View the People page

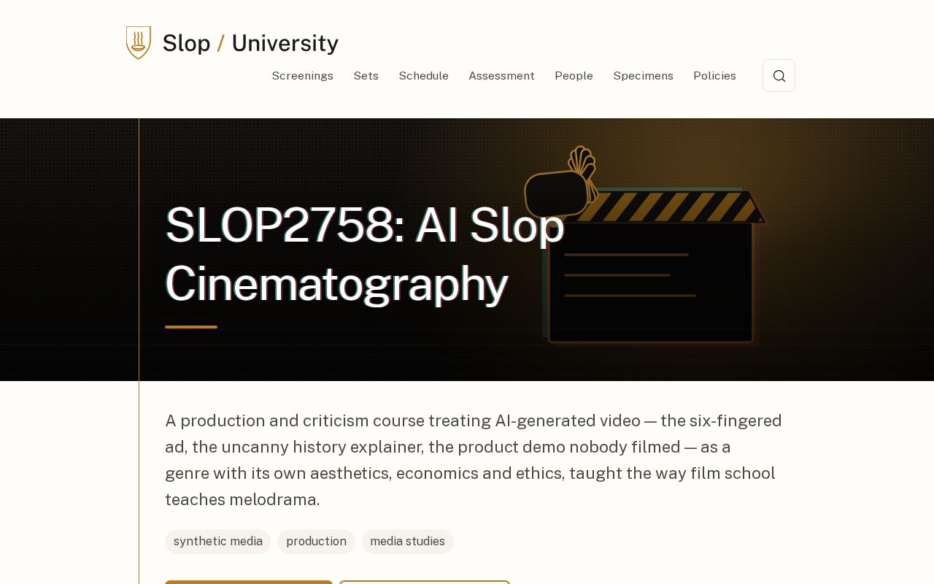(x=574, y=76)
